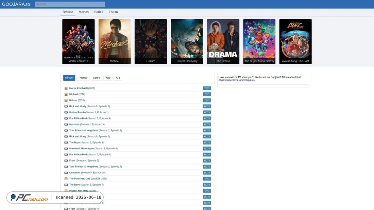The width and height of the screenshot is (374, 210).
Task: Open Hokum (2026) list link
Action: [x=77, y=100]
